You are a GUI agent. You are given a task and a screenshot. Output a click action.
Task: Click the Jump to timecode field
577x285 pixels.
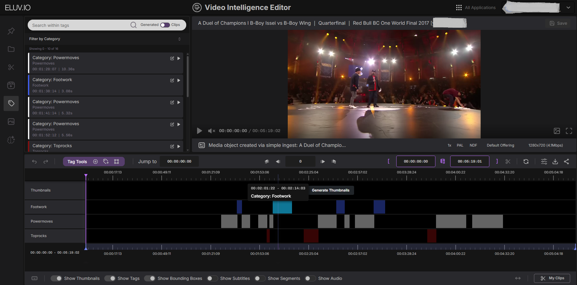[179, 162]
